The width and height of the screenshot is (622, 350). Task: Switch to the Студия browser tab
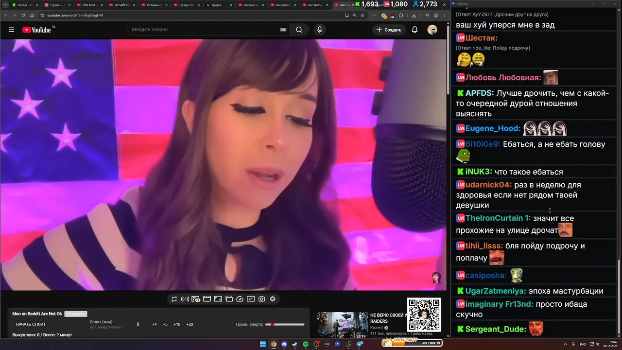[x=57, y=5]
